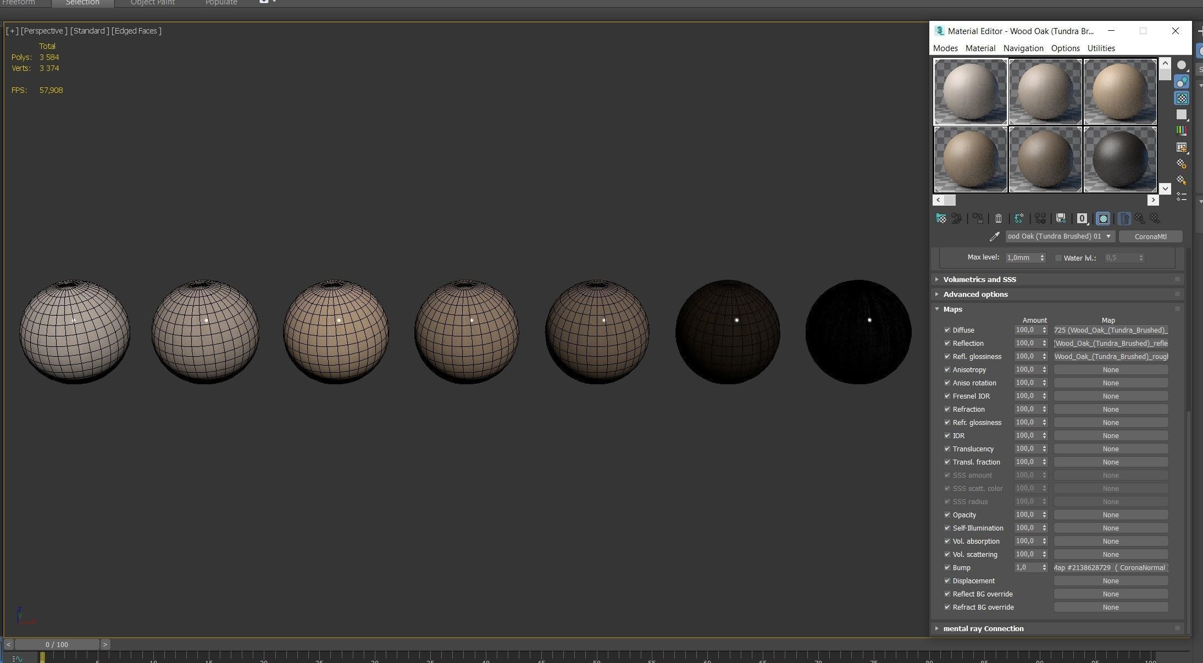Image resolution: width=1203 pixels, height=663 pixels.
Task: Toggle Show Shaded Material in Viewport
Action: click(x=1103, y=219)
